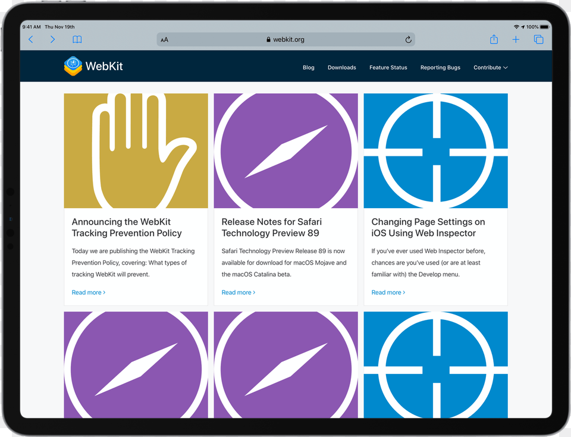Expand the Contribute menu
Screen dimensions: 571x437
pos(490,68)
